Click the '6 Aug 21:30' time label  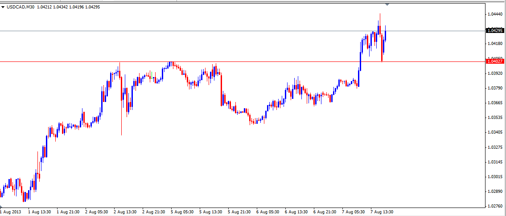324,212
